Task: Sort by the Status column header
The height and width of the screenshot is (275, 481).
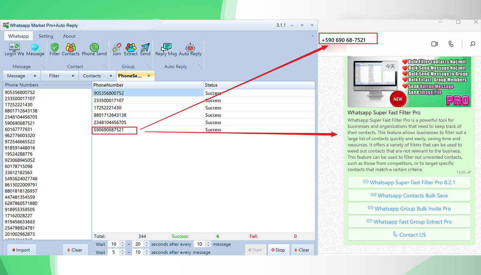Action: (259, 85)
